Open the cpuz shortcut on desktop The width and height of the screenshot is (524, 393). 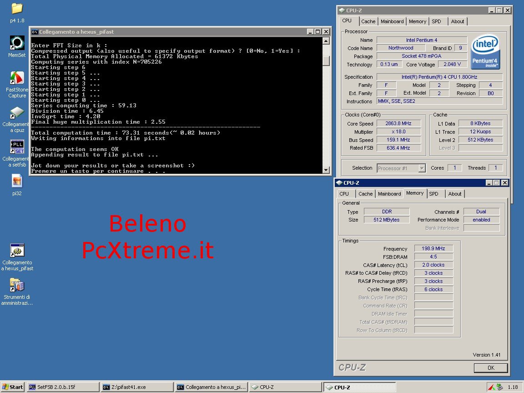point(17,113)
